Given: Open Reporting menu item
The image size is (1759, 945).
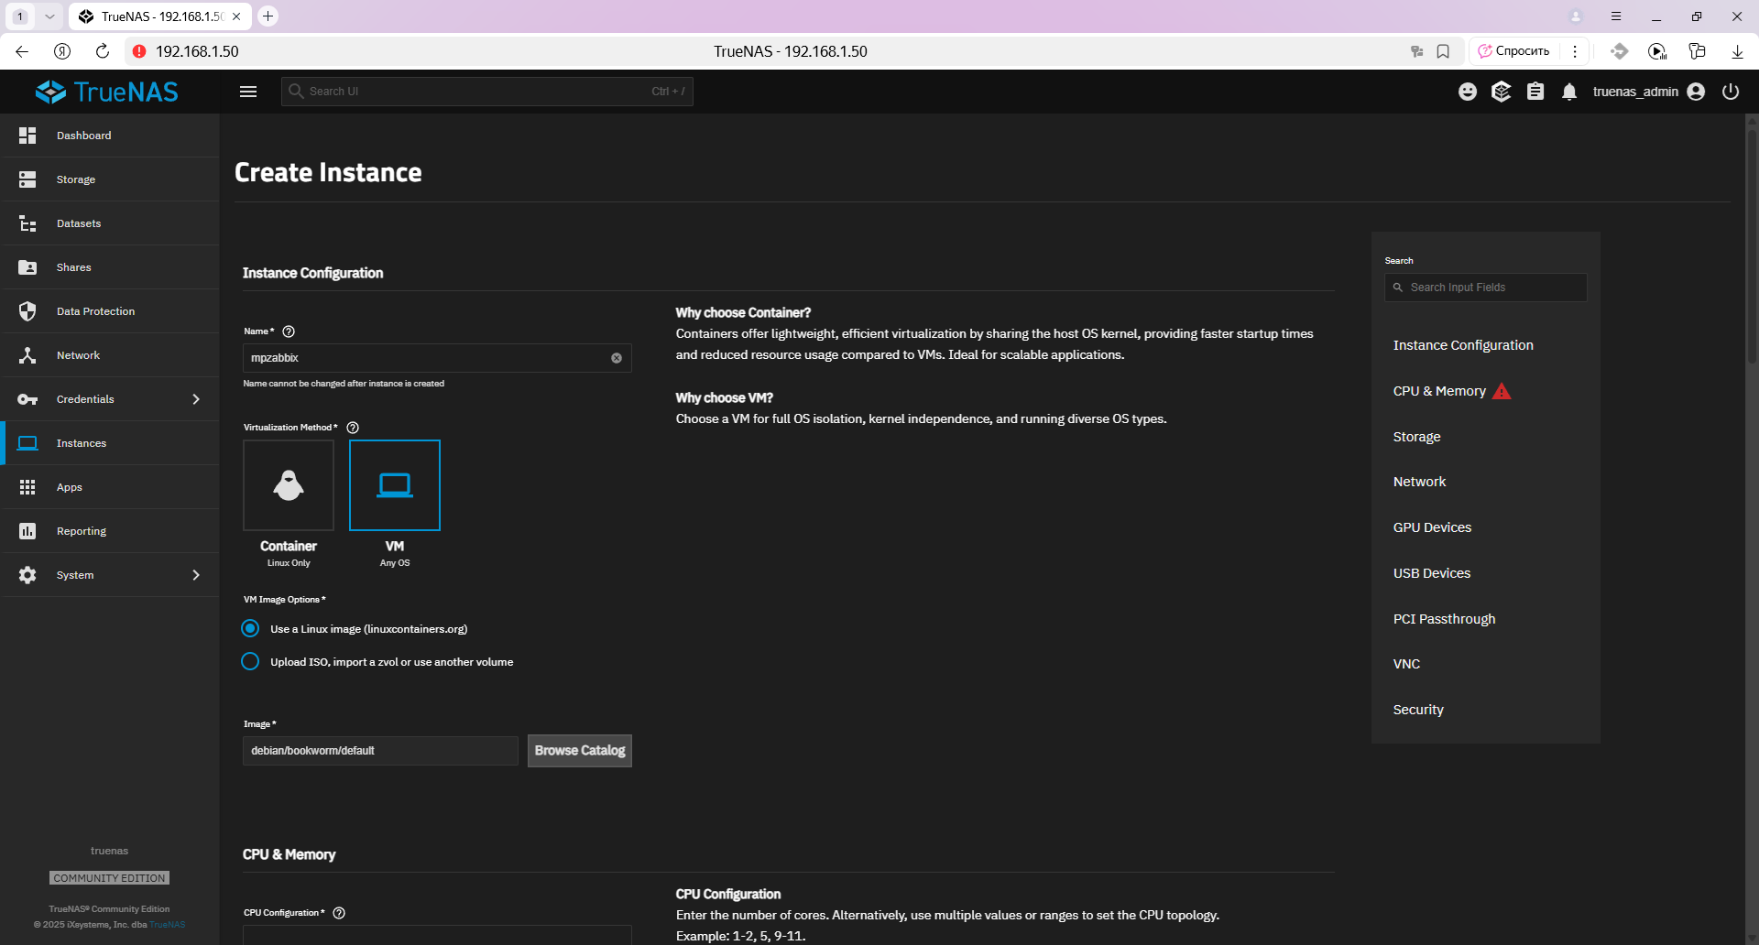Looking at the screenshot, I should [x=110, y=531].
